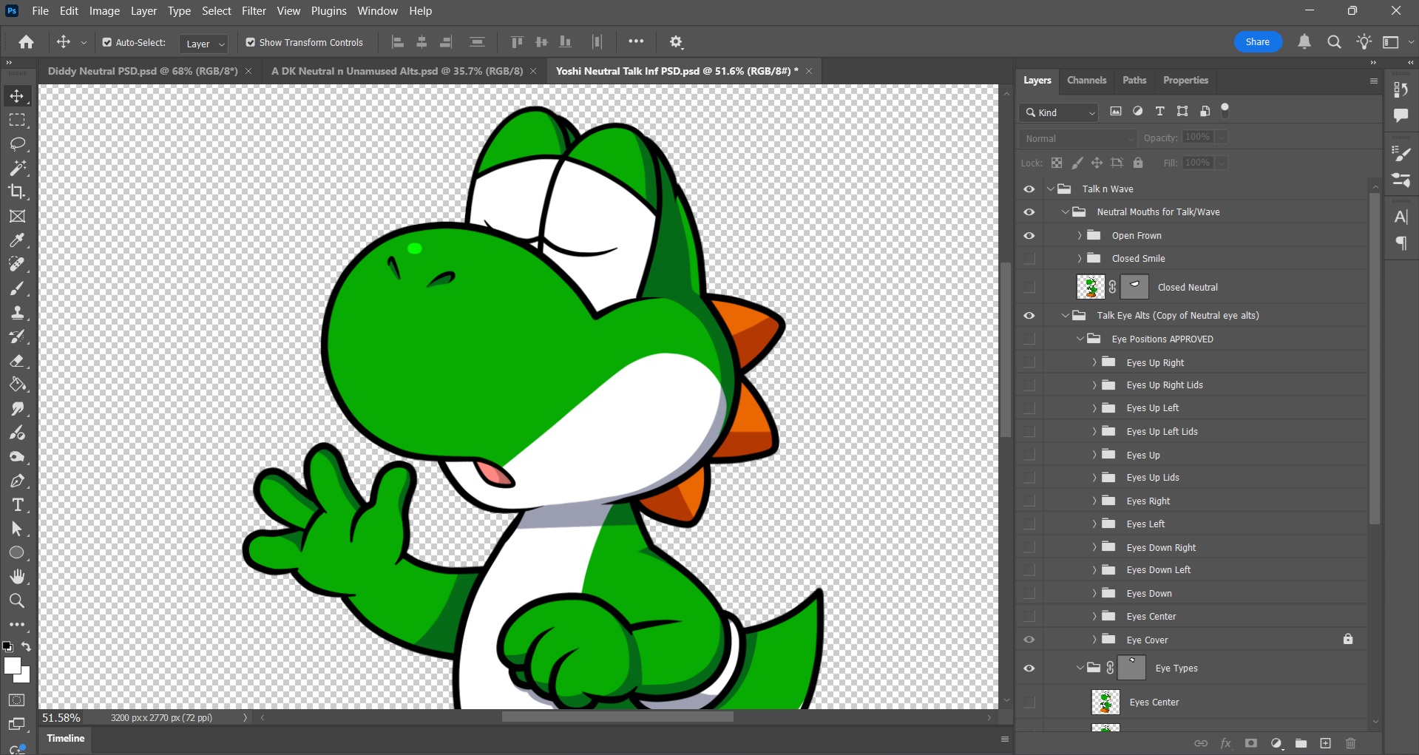Click the Eyes Center layer thumbnail
The height and width of the screenshot is (755, 1419).
pos(1105,702)
